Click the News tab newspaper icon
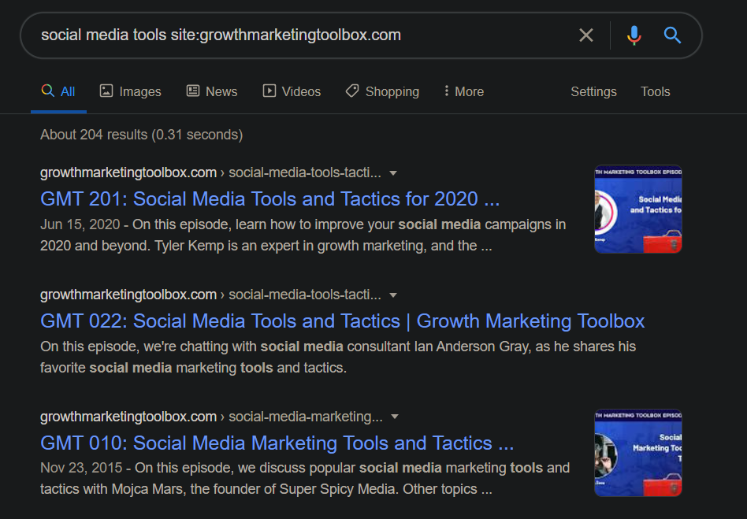 [x=193, y=91]
